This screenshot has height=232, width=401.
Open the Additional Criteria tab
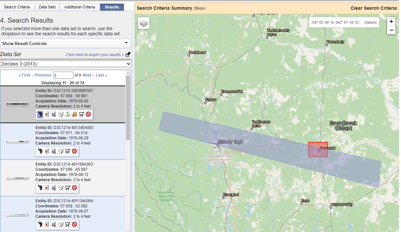click(x=80, y=7)
